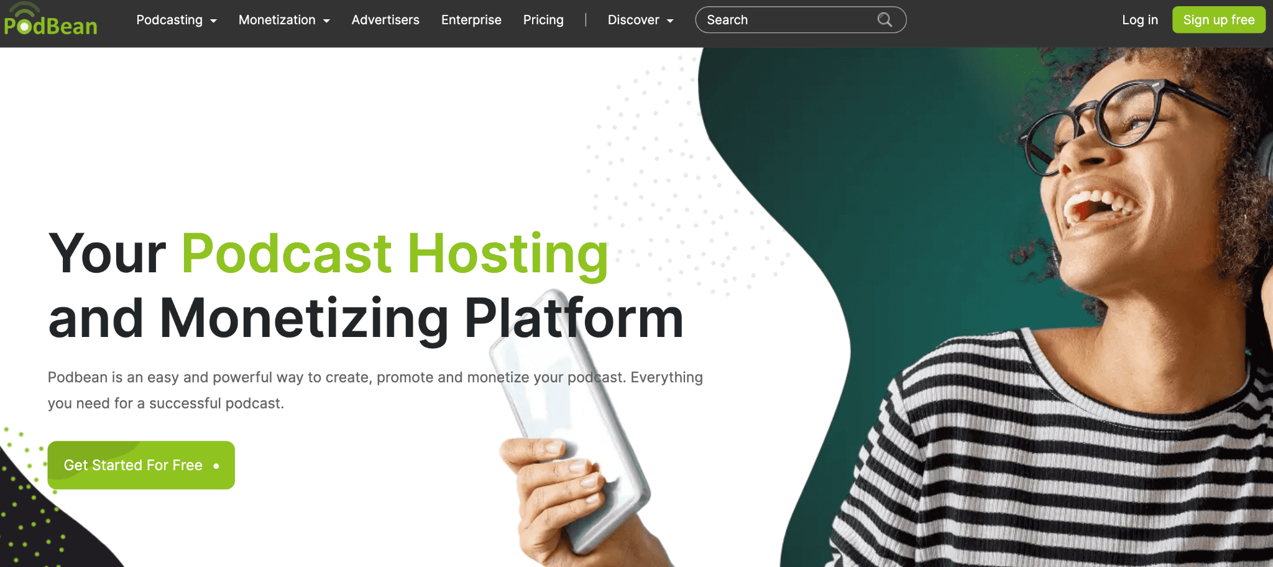Click the Podbean logo
The image size is (1273, 567).
[x=50, y=19]
